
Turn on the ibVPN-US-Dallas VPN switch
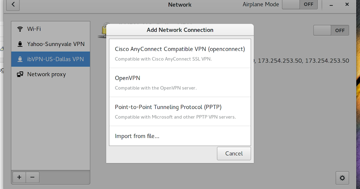click(331, 30)
